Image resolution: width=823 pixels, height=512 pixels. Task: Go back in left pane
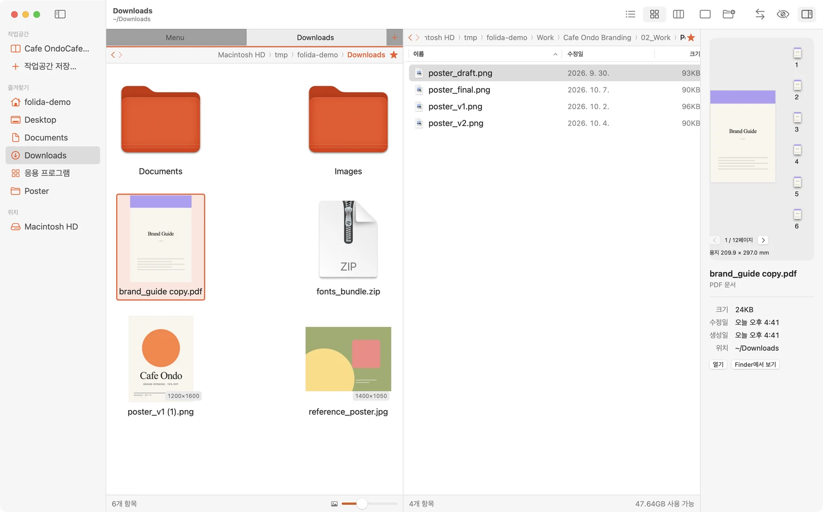(113, 55)
